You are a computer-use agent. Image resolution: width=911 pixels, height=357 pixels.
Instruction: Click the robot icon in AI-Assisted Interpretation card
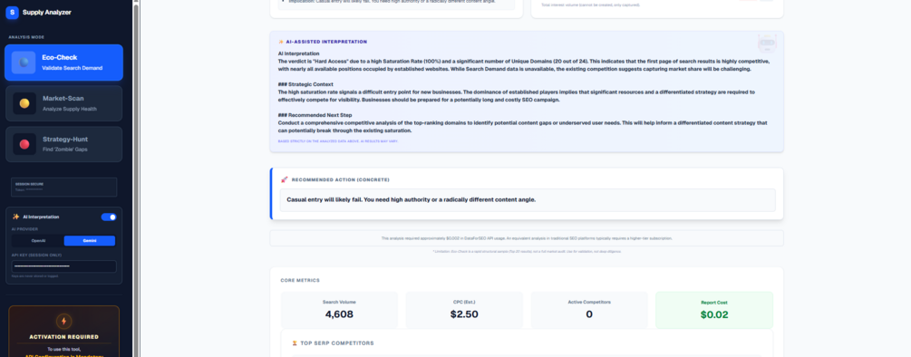click(x=767, y=44)
